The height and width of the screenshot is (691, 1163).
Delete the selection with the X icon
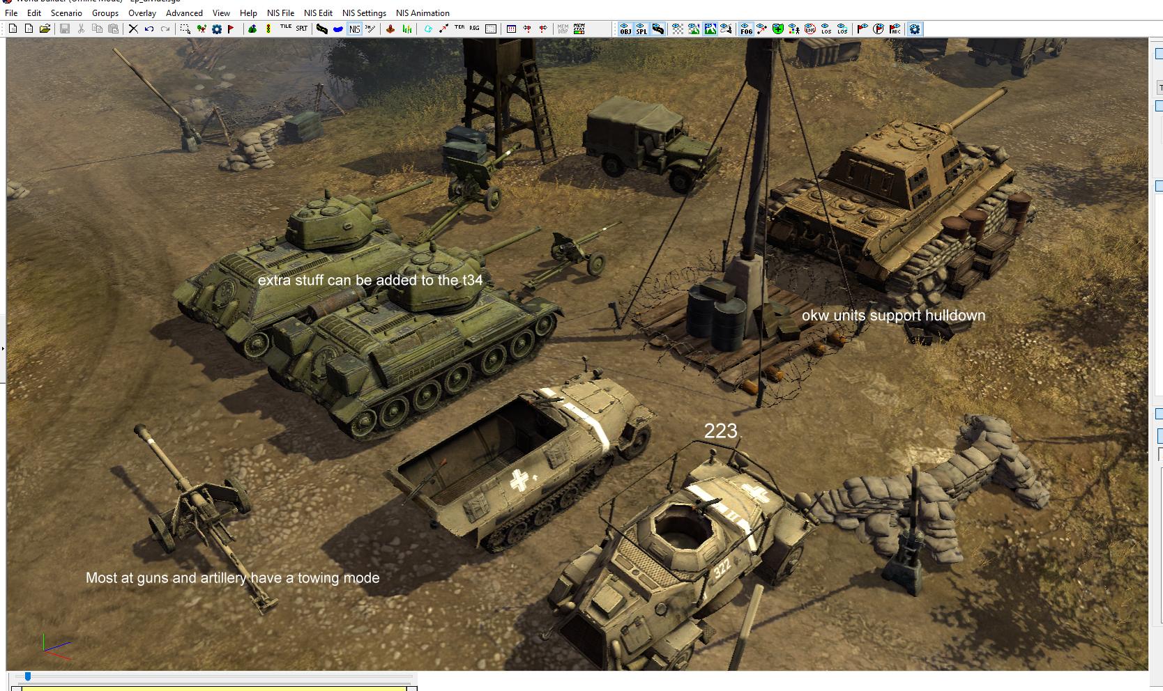(133, 29)
